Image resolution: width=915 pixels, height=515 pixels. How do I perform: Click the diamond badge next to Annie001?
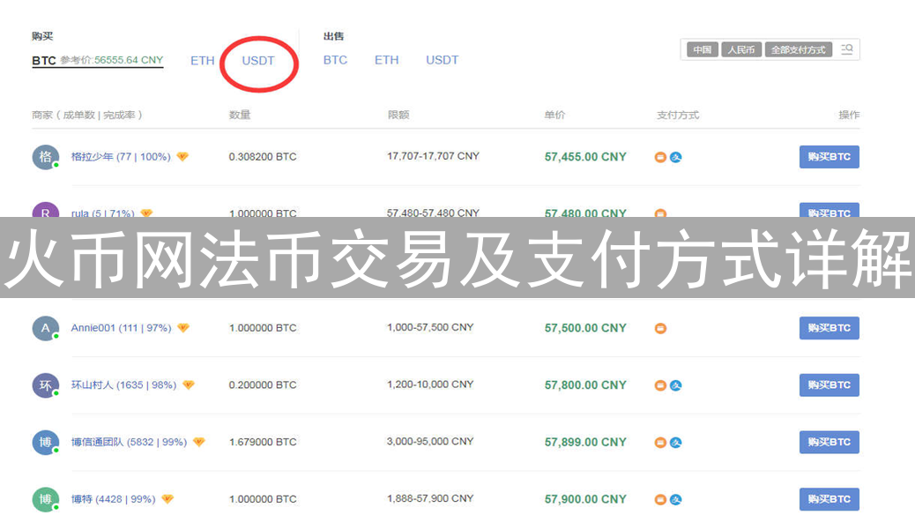tap(183, 327)
